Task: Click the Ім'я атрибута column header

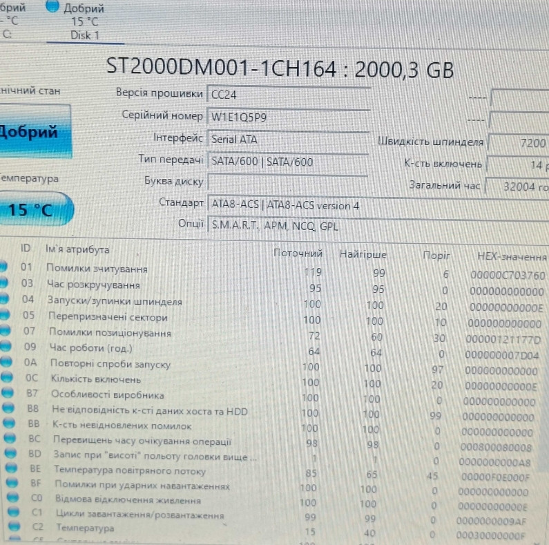Action: tap(77, 249)
